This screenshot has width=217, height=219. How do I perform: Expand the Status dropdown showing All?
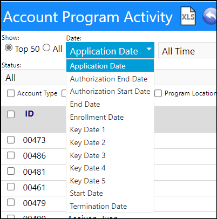click(x=34, y=77)
